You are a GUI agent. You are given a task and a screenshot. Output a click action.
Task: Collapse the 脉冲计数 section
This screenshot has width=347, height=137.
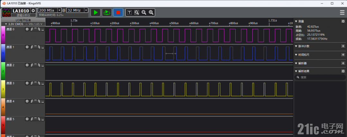296,46
